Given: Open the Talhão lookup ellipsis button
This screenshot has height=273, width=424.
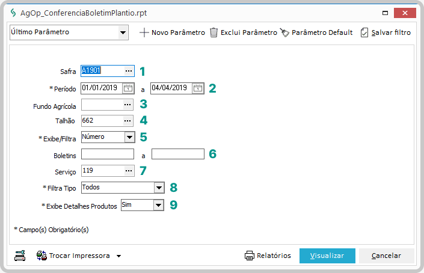Looking at the screenshot, I should [x=128, y=121].
